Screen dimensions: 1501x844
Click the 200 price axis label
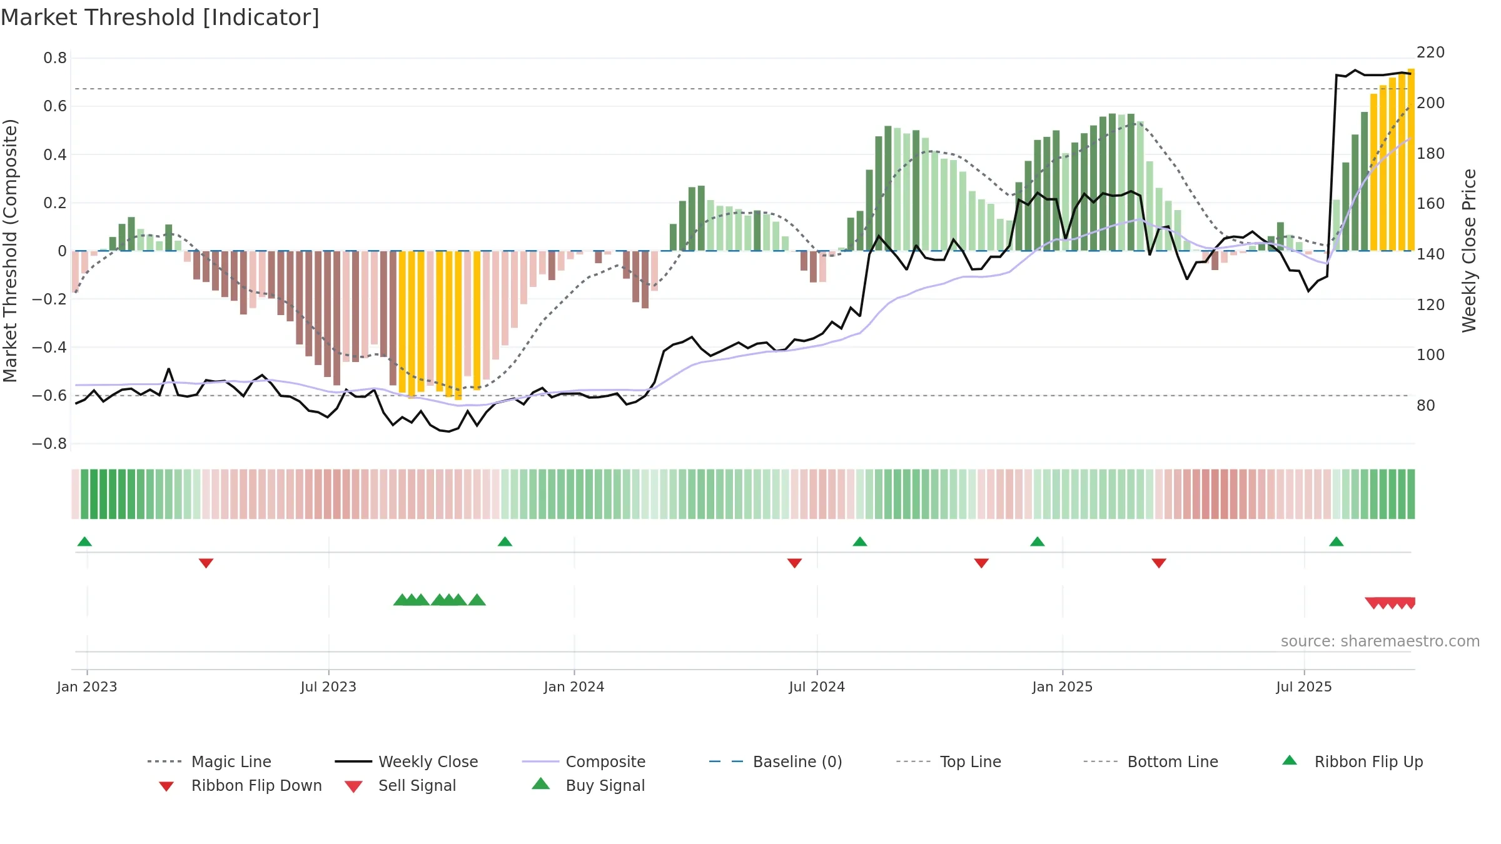(x=1431, y=103)
